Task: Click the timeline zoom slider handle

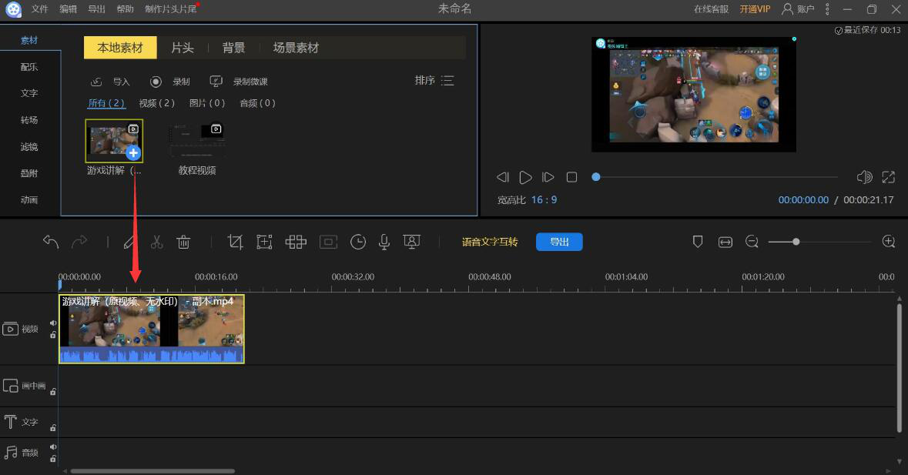Action: (796, 242)
